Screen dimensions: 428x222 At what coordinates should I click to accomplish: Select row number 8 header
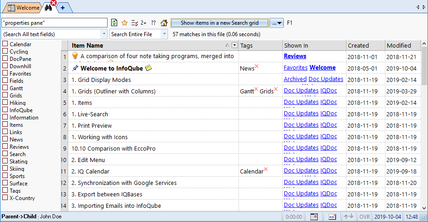coord(65,137)
